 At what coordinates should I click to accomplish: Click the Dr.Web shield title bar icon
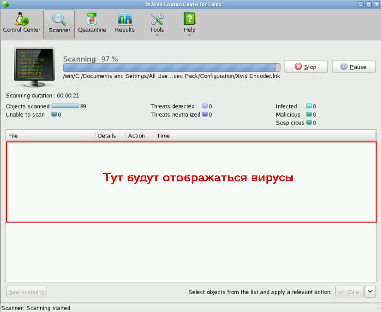[x=5, y=4]
